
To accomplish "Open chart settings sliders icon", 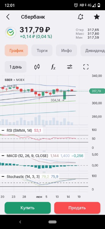I will point(70,67).
